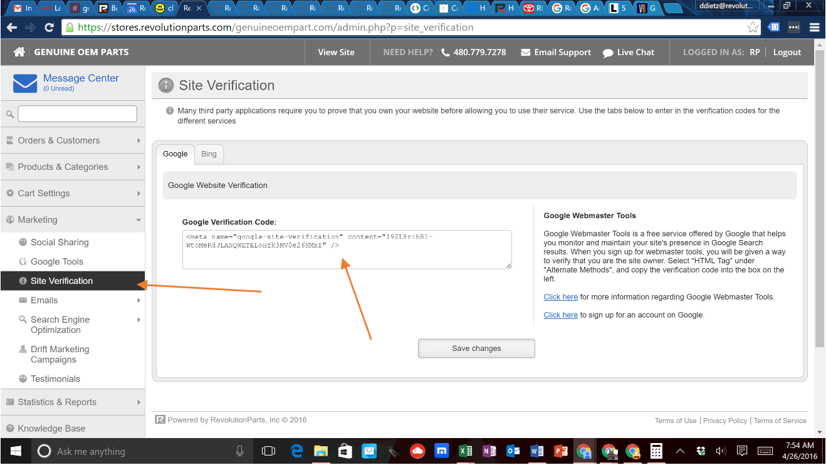The height and width of the screenshot is (465, 826).
Task: Click the Cortana microphone icon
Action: [239, 451]
